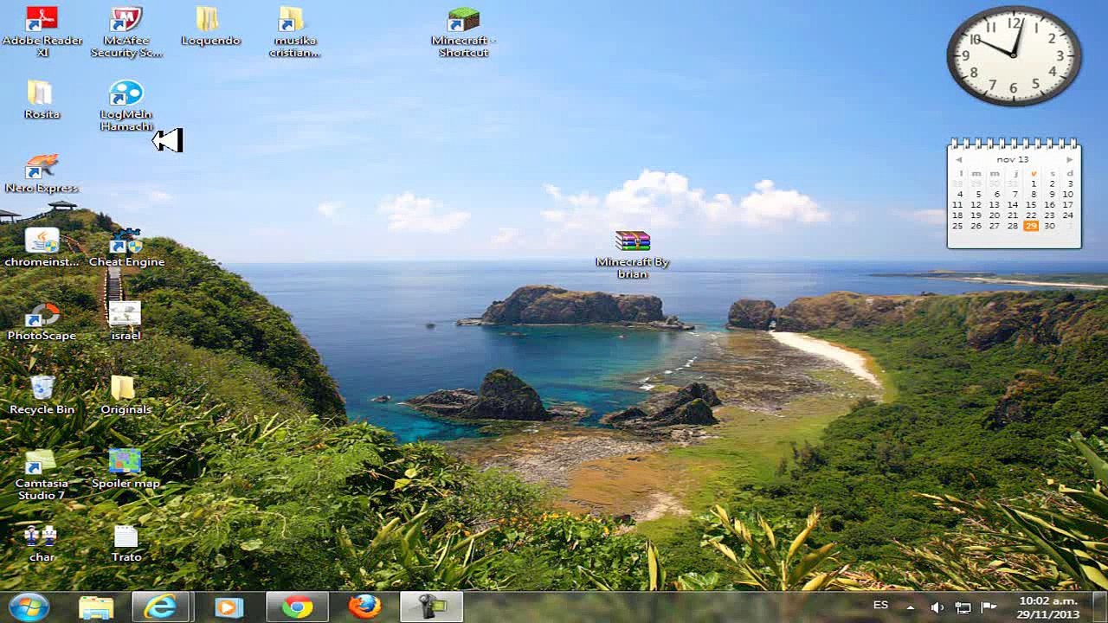
Task: Click the Minecraft - Shortcut desktop icon
Action: (x=463, y=32)
